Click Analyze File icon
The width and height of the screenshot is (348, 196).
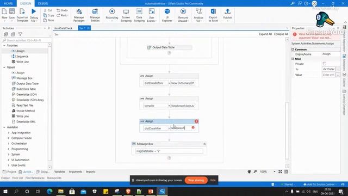coord(198,11)
